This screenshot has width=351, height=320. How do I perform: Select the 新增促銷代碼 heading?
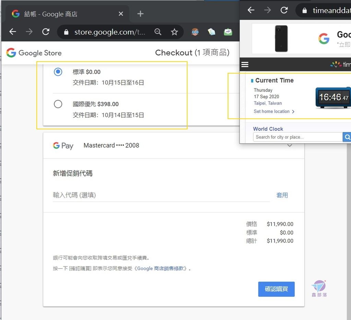coord(73,173)
